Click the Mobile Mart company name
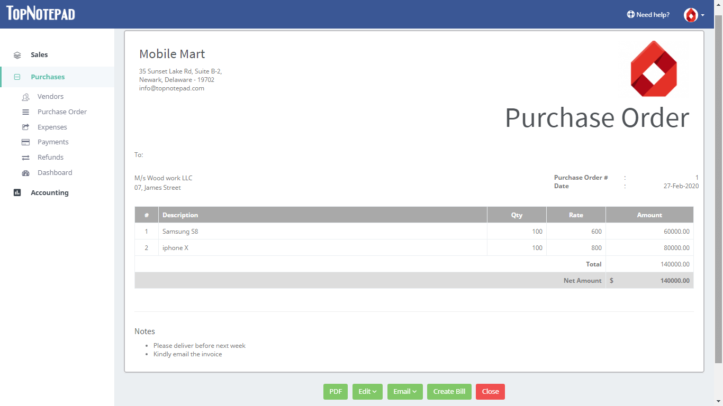Image resolution: width=723 pixels, height=406 pixels. (172, 54)
